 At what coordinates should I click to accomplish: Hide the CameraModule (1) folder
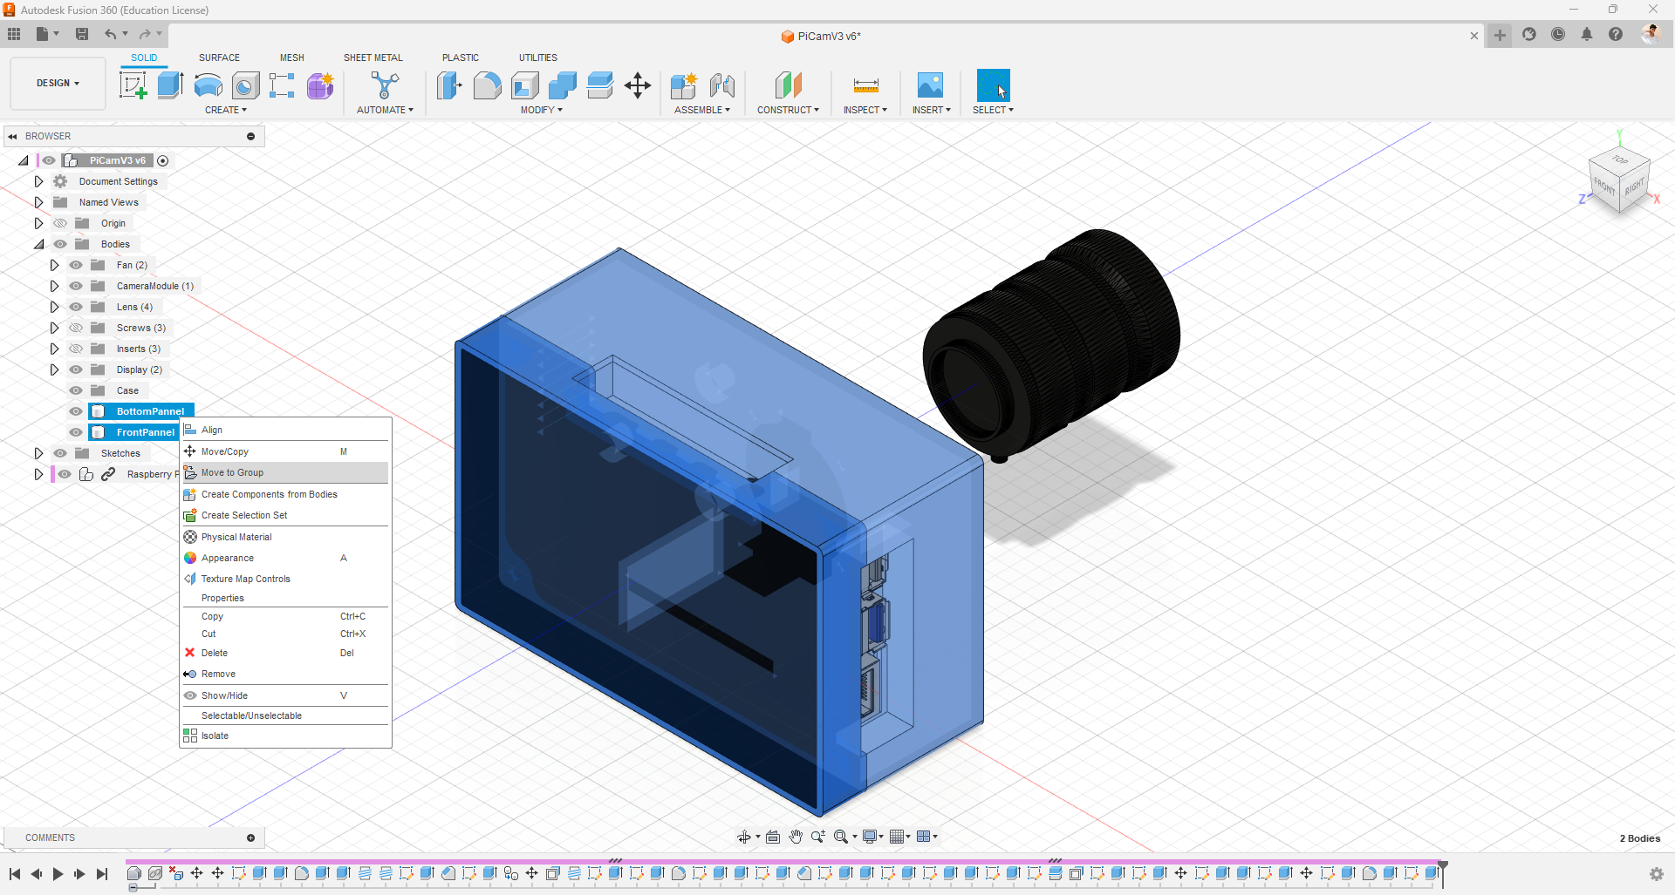point(76,286)
